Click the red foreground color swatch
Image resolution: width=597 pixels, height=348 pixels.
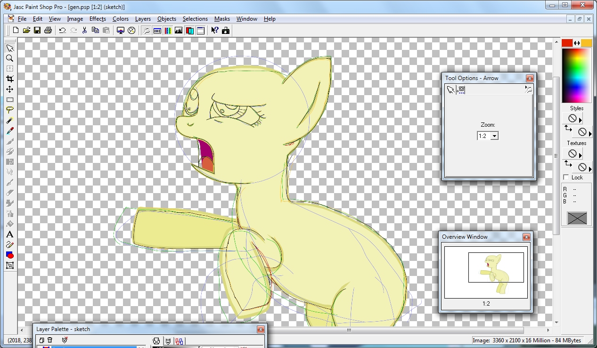point(567,43)
